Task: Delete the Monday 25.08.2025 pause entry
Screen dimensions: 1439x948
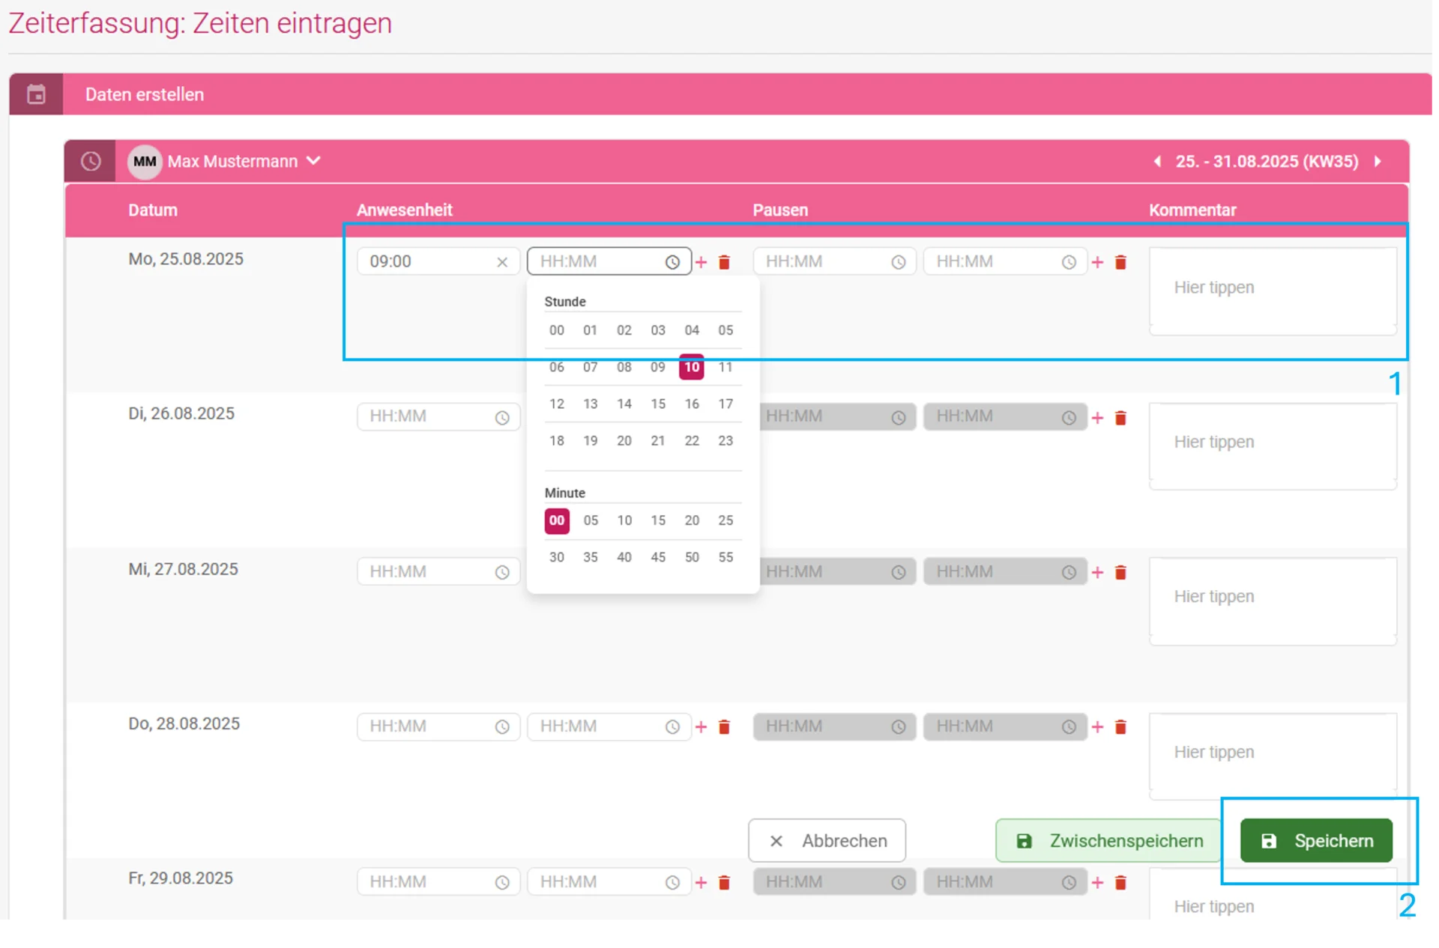Action: (x=1120, y=262)
